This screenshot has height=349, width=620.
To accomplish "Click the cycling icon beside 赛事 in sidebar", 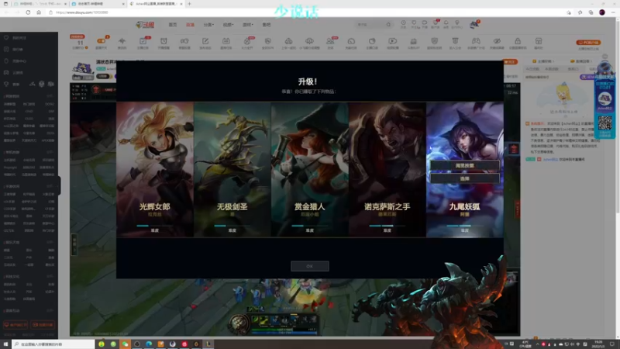I will [32, 84].
